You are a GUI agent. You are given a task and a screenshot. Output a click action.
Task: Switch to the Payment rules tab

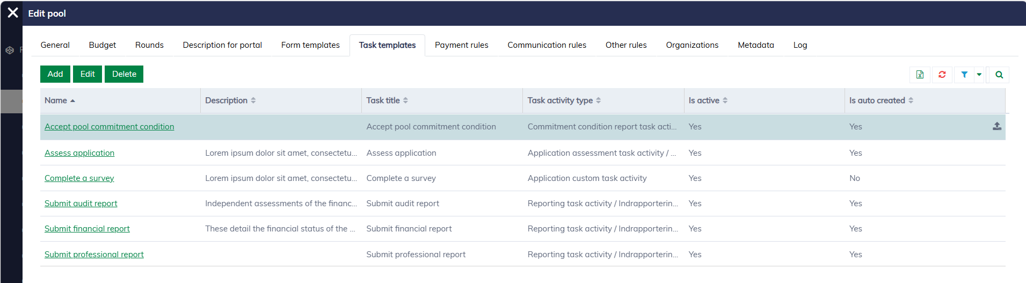point(461,45)
